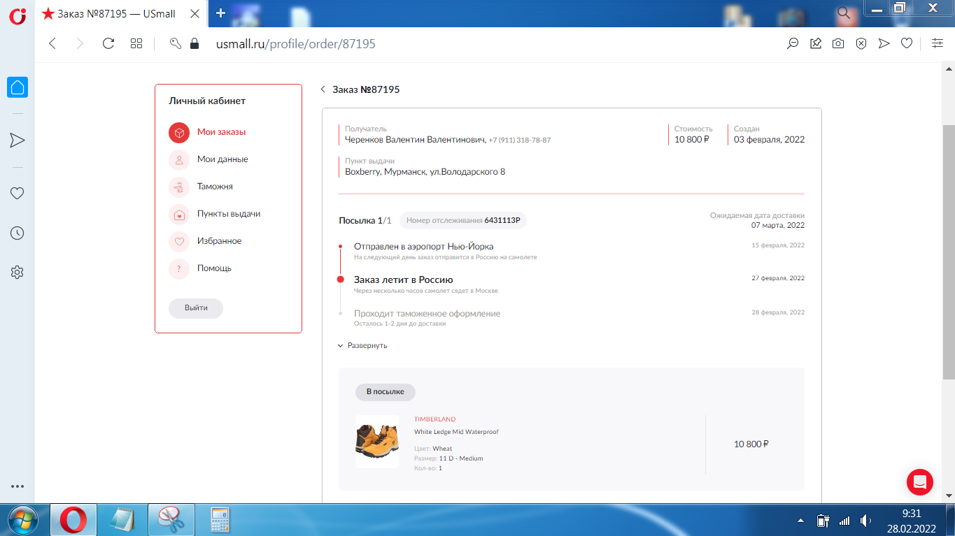Screen dimensions: 955x536
Task: Open Snipping Tool taskbar icon
Action: coord(171,520)
